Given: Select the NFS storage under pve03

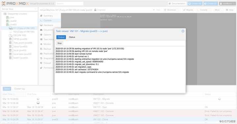Looking at the screenshot, I should [18, 39].
